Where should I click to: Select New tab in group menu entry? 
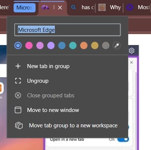[67, 66]
